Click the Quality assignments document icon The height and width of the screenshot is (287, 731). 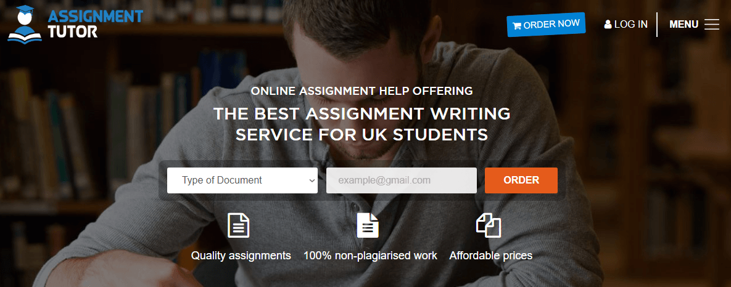[x=238, y=225]
